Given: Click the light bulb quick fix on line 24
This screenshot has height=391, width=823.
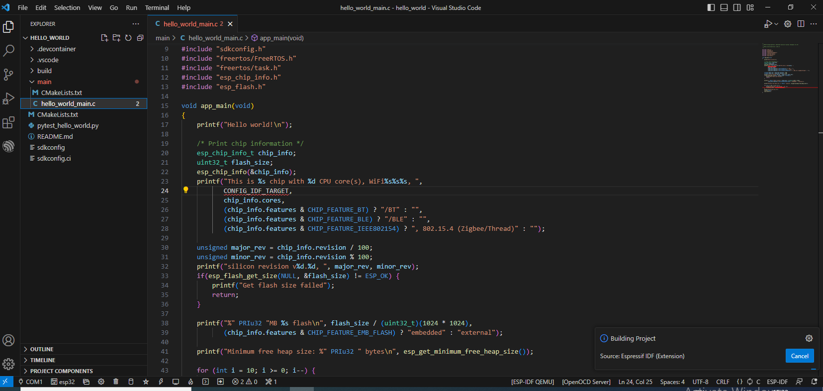Looking at the screenshot, I should tap(185, 190).
